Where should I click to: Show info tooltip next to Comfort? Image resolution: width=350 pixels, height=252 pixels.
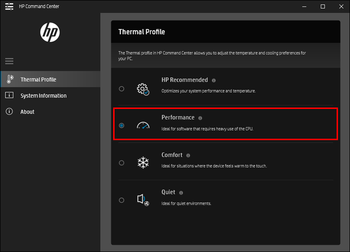188,156
